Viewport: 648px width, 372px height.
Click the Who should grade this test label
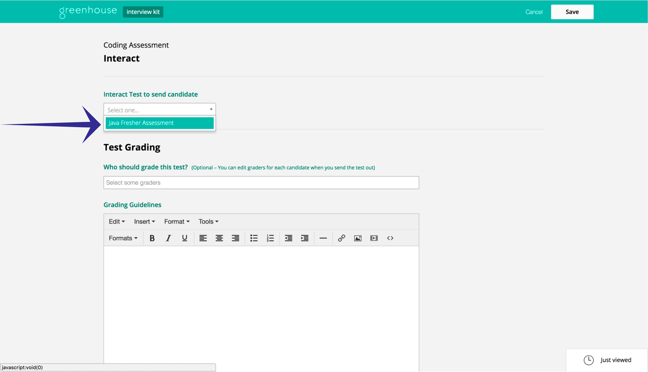(146, 167)
